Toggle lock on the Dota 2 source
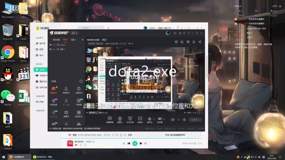285x160 pixels. [54, 45]
